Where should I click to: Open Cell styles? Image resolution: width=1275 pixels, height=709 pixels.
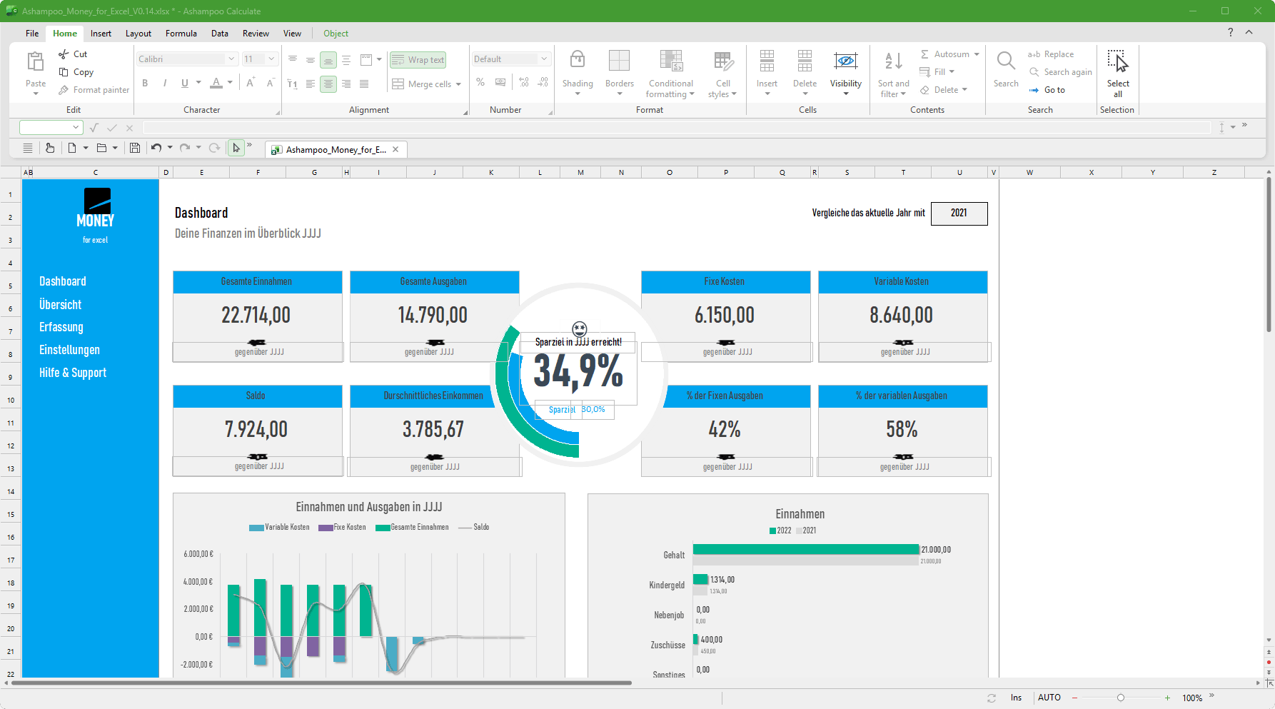722,74
